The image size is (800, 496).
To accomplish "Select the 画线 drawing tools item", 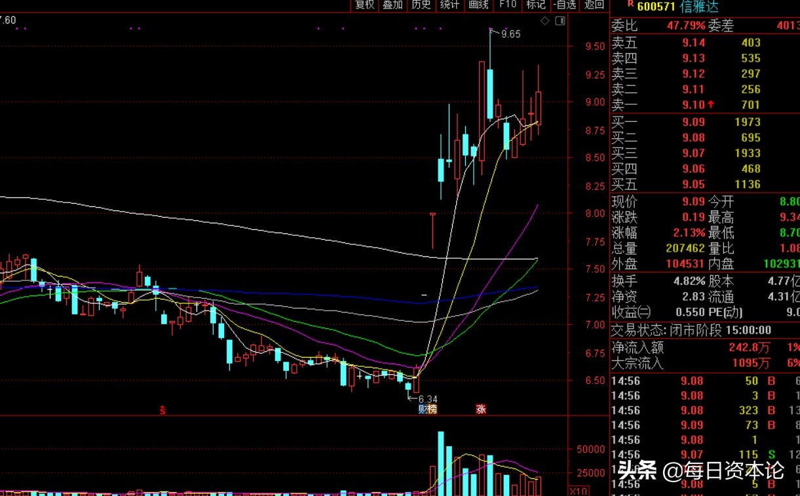I will tap(478, 5).
